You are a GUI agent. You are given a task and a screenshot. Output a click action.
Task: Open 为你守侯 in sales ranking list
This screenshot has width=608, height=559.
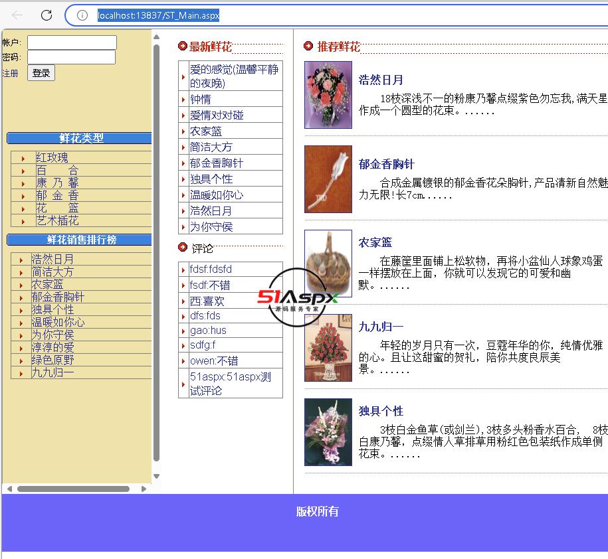(x=52, y=335)
